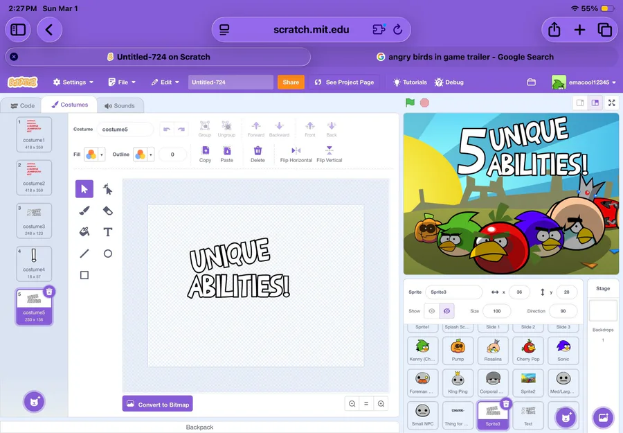The image size is (623, 433).
Task: Zoom in the costume canvas
Action: (381, 404)
